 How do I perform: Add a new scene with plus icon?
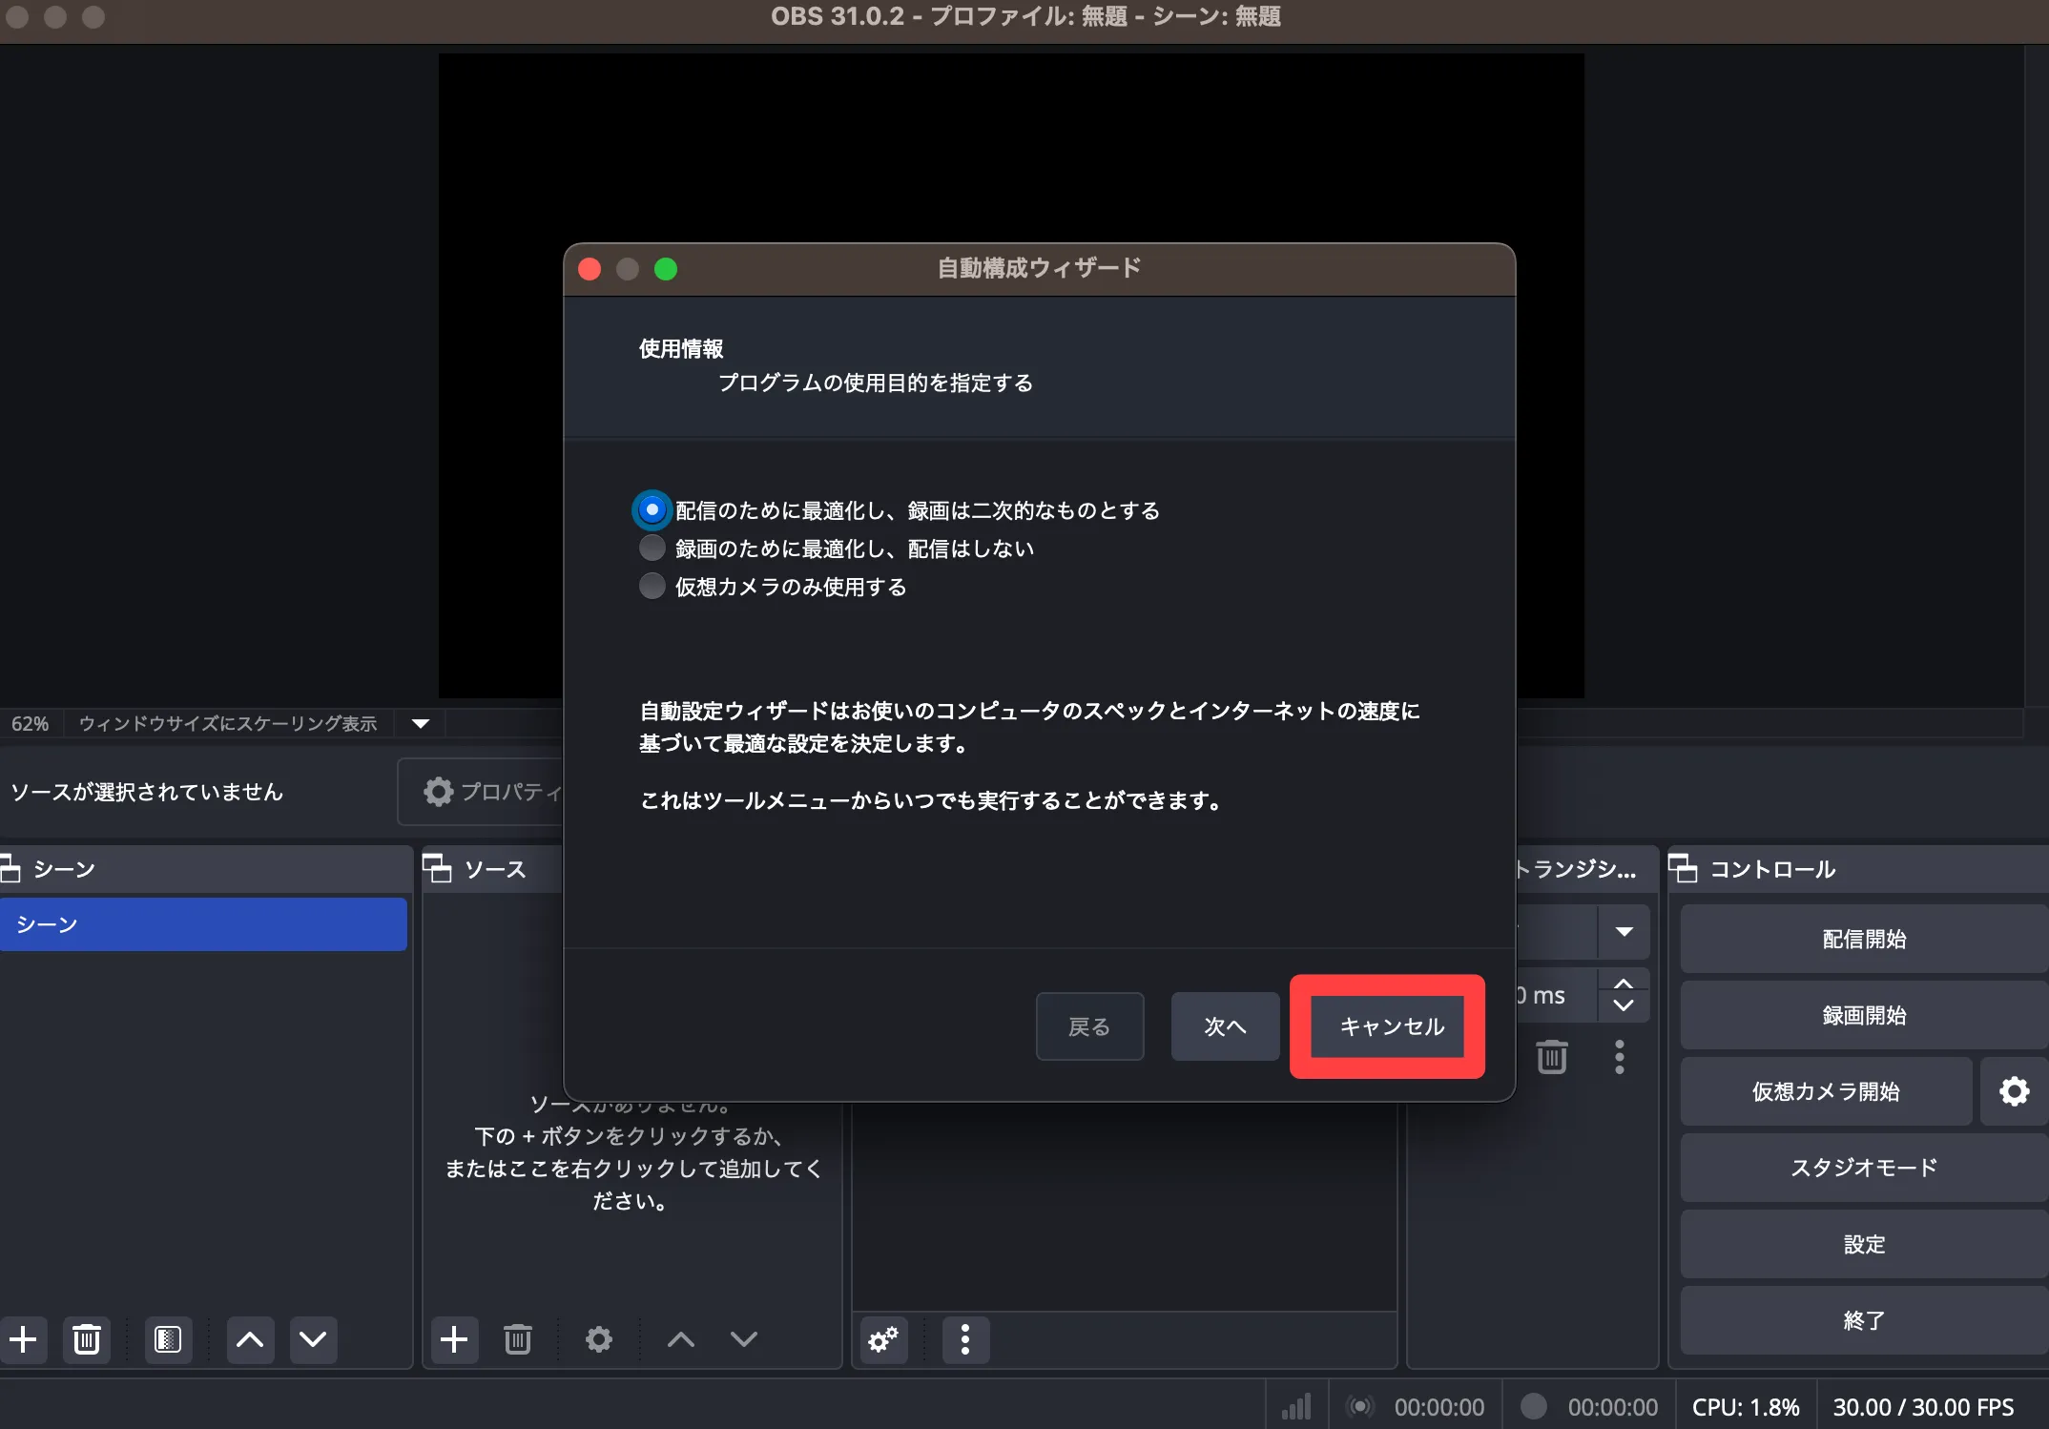(x=23, y=1339)
